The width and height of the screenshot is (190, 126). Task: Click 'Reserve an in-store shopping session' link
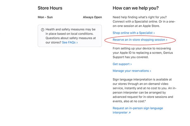click(x=140, y=40)
